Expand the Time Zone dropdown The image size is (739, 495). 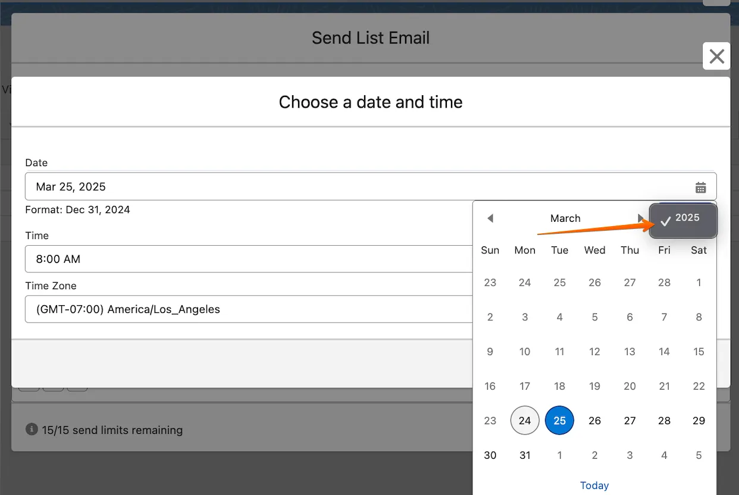[249, 309]
